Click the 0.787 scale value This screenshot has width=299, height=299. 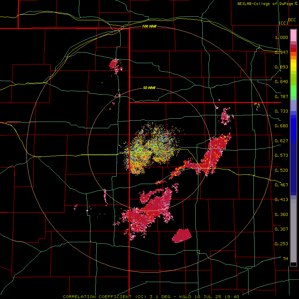281,96
